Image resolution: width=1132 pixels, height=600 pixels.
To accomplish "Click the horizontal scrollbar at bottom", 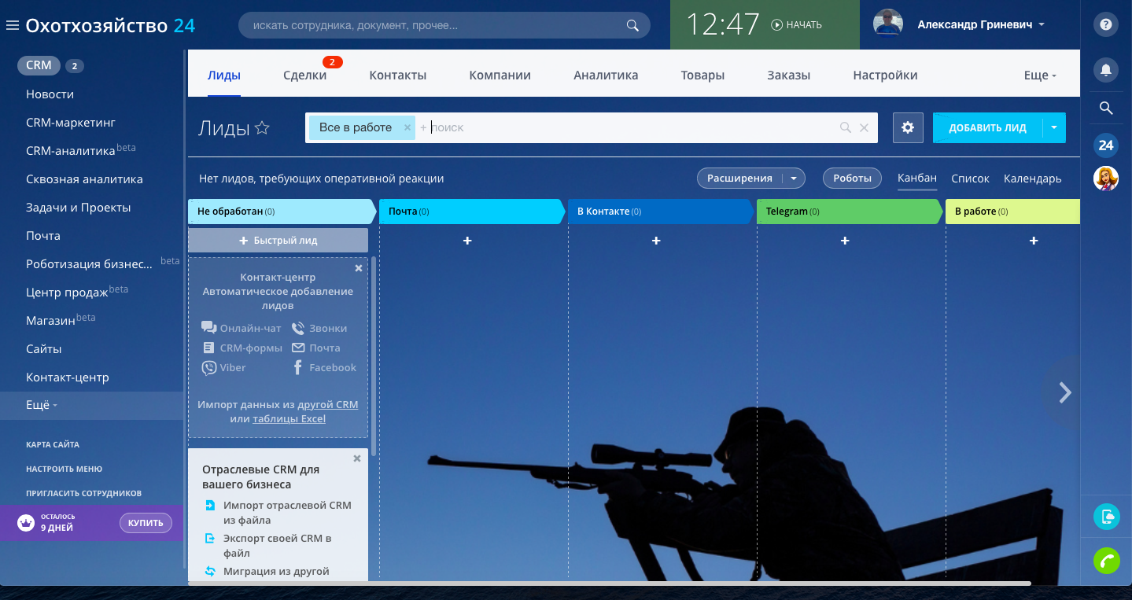I will (x=609, y=583).
